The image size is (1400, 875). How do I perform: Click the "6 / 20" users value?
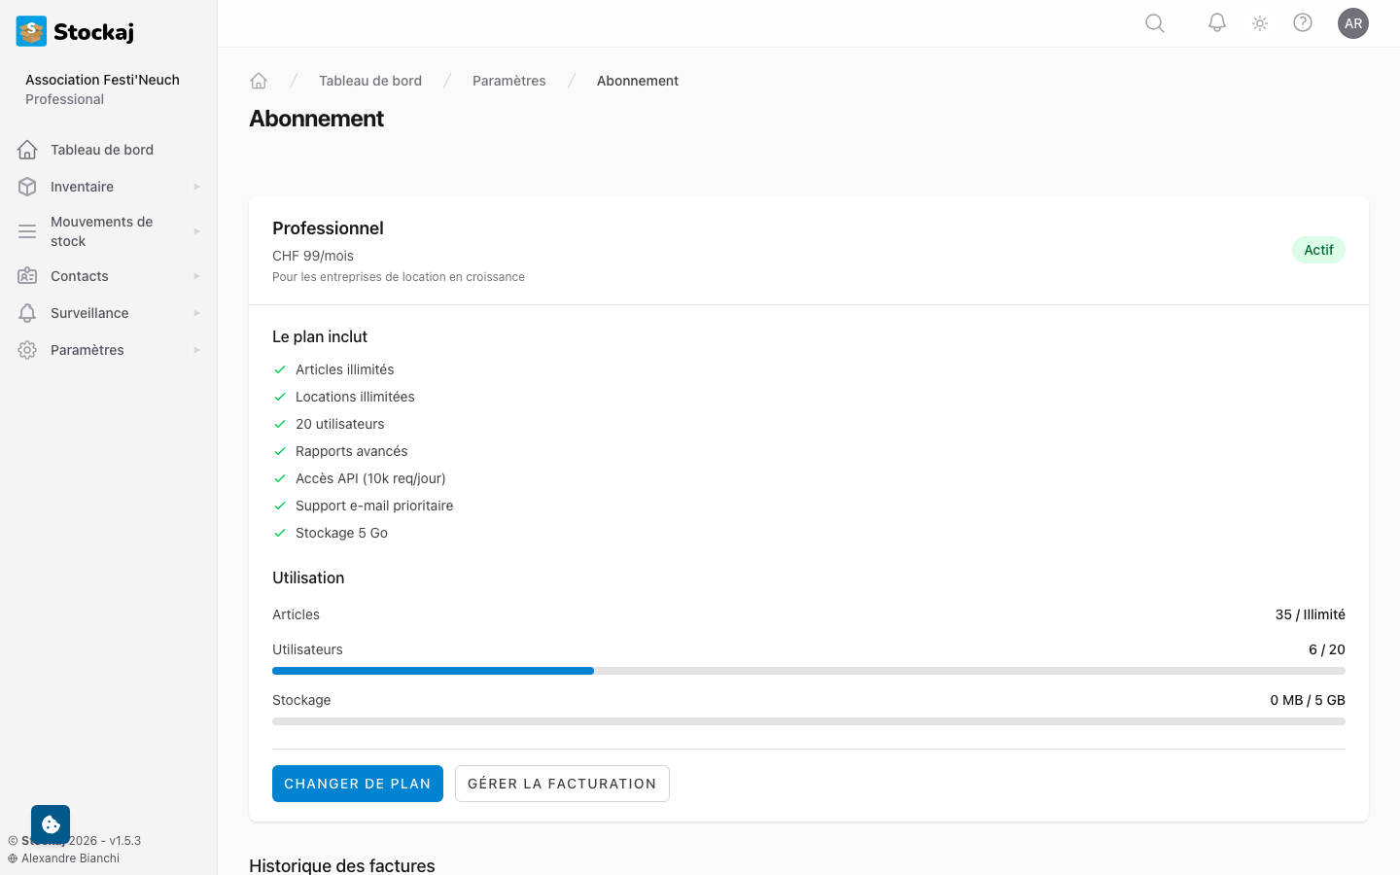tap(1327, 649)
